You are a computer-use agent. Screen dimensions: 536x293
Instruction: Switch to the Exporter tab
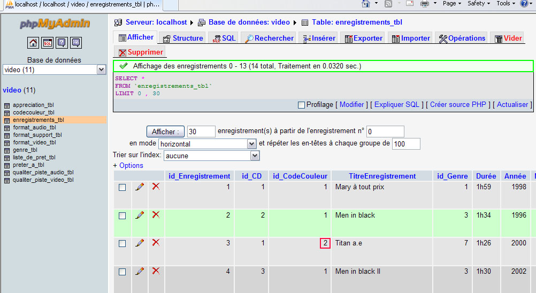coord(363,38)
